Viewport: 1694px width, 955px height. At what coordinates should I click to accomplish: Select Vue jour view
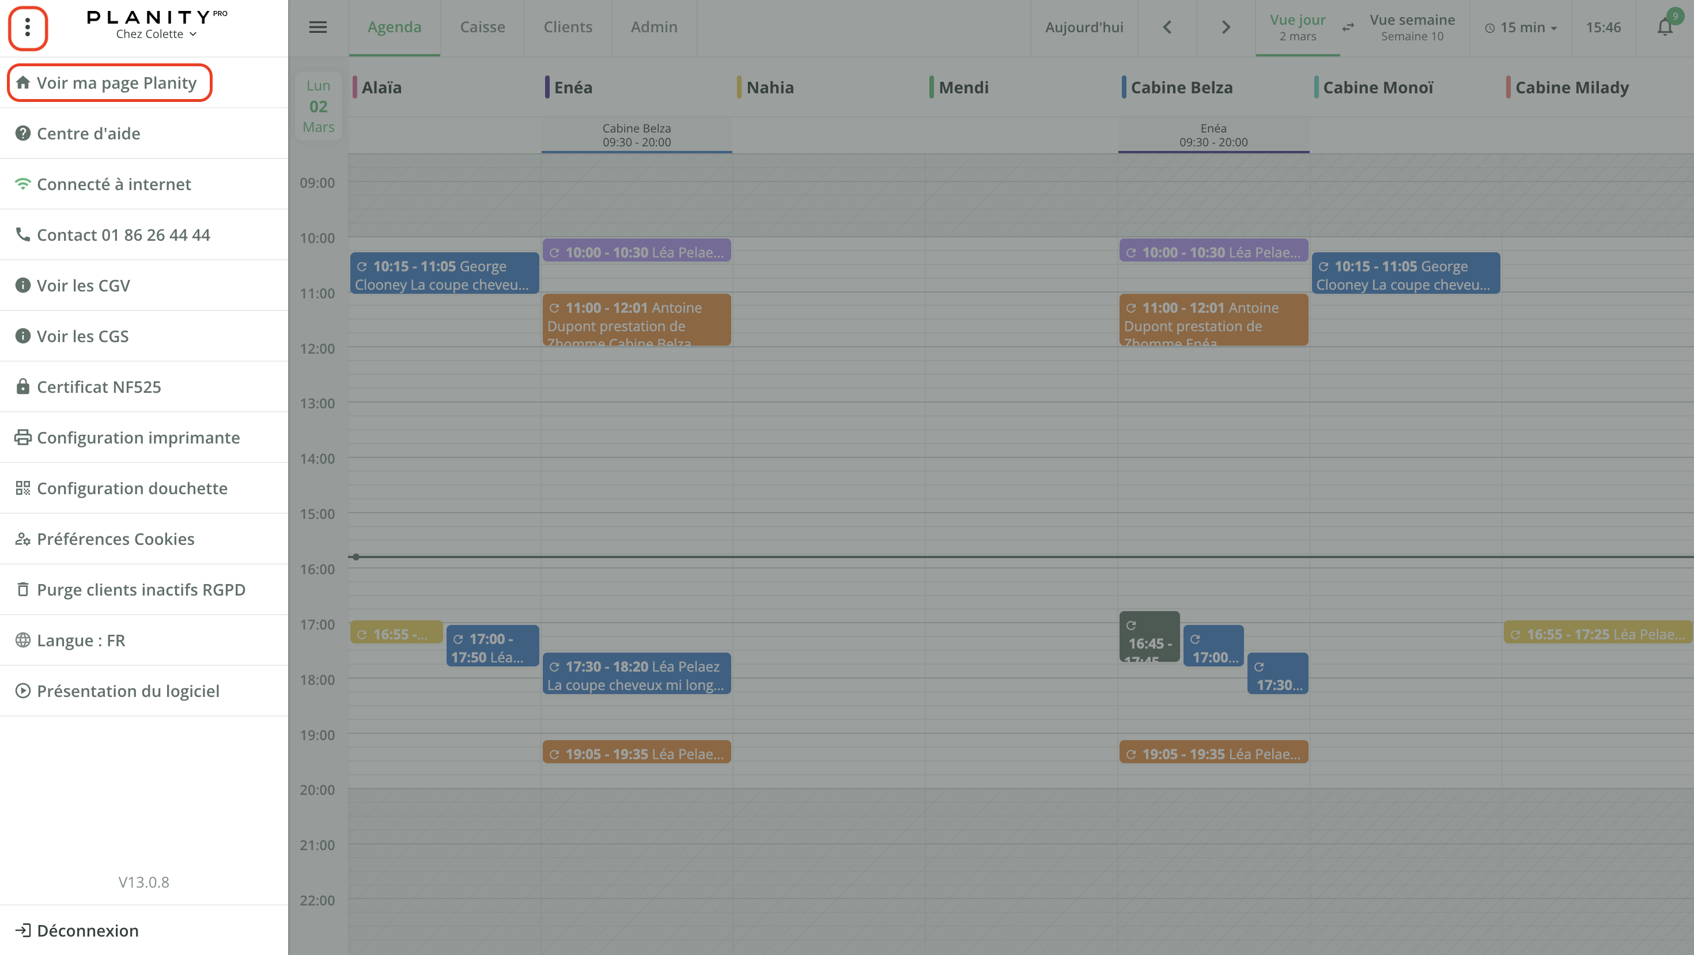coord(1297,28)
